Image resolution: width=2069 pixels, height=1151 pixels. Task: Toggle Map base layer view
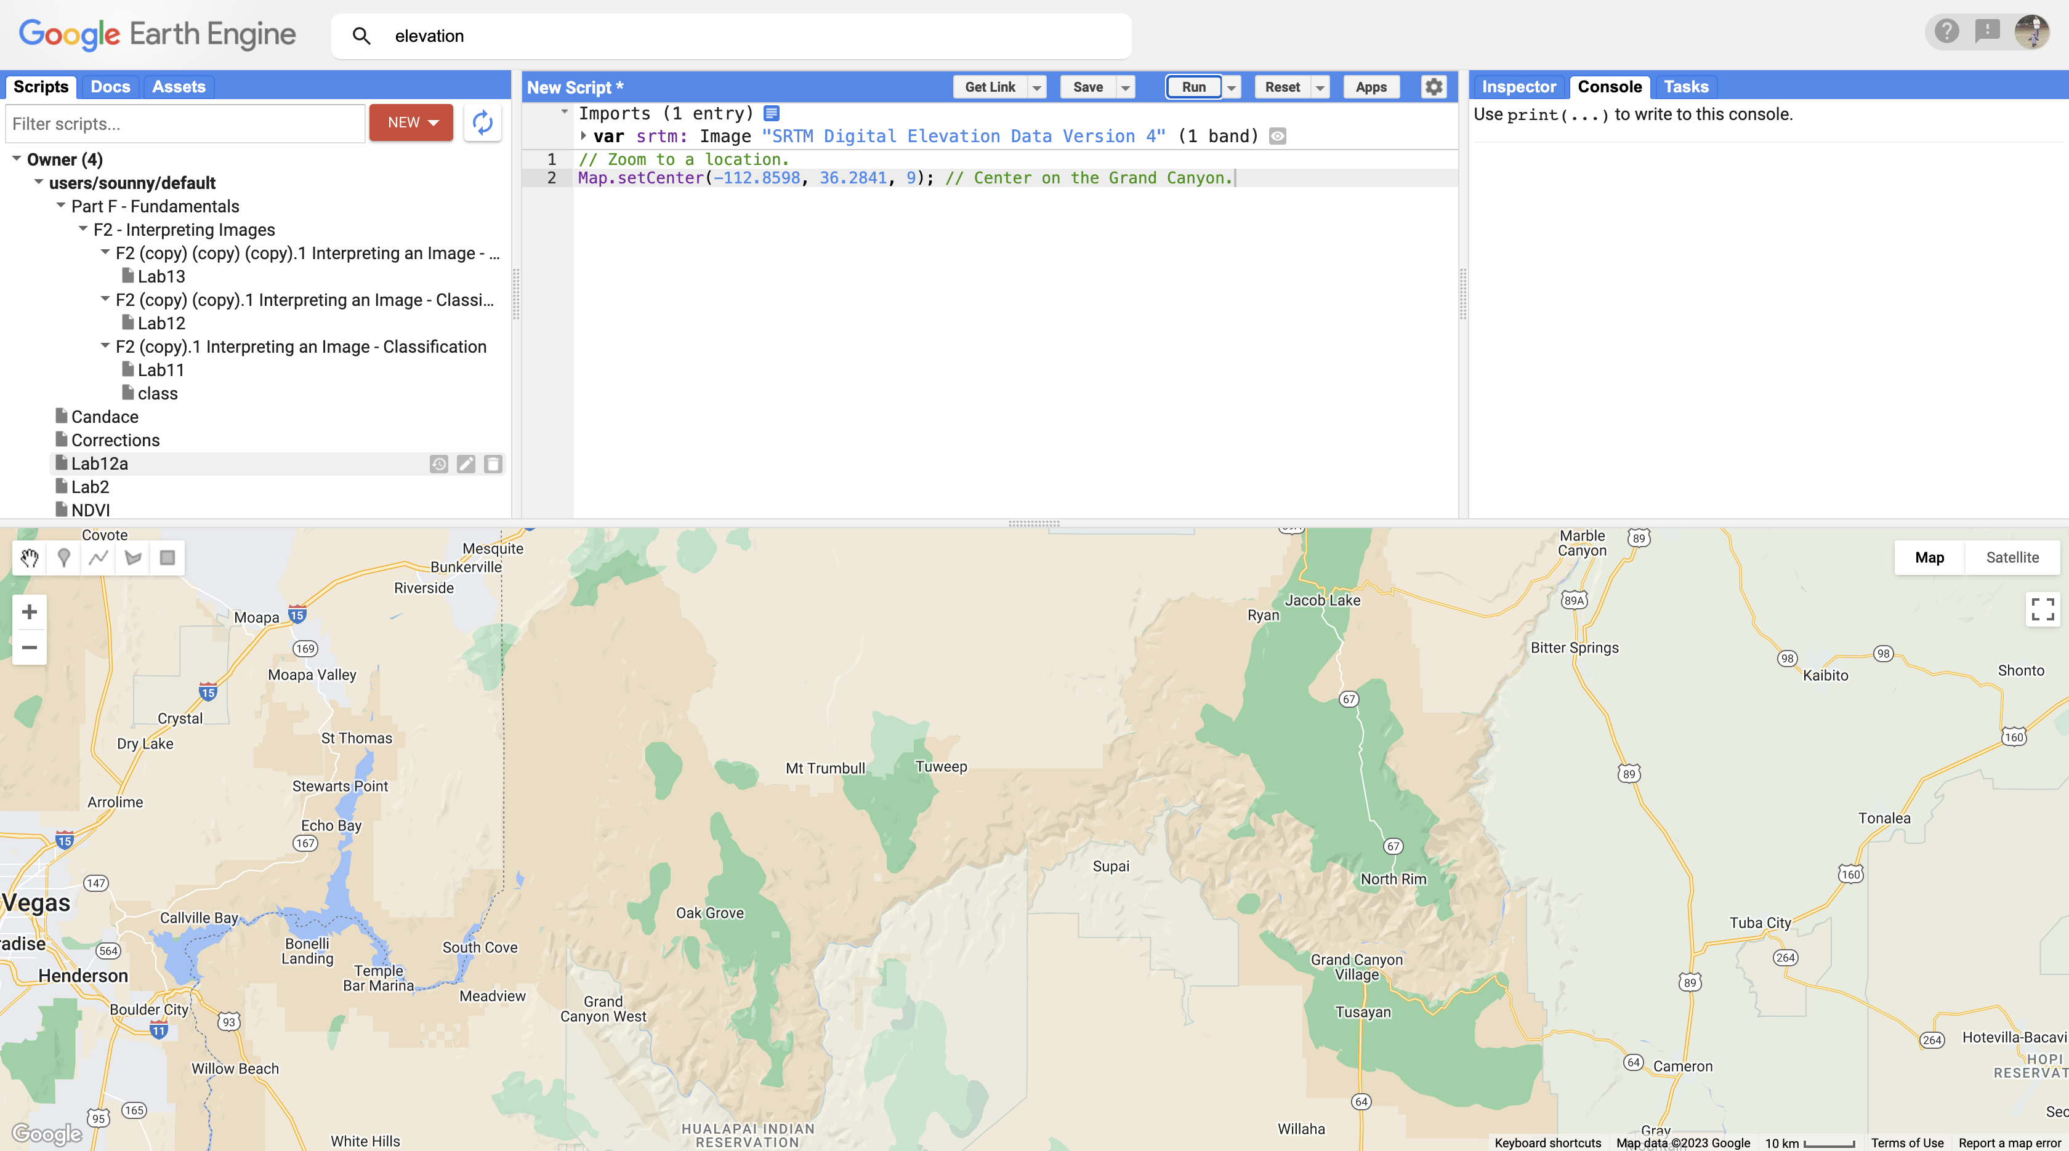pos(1929,557)
